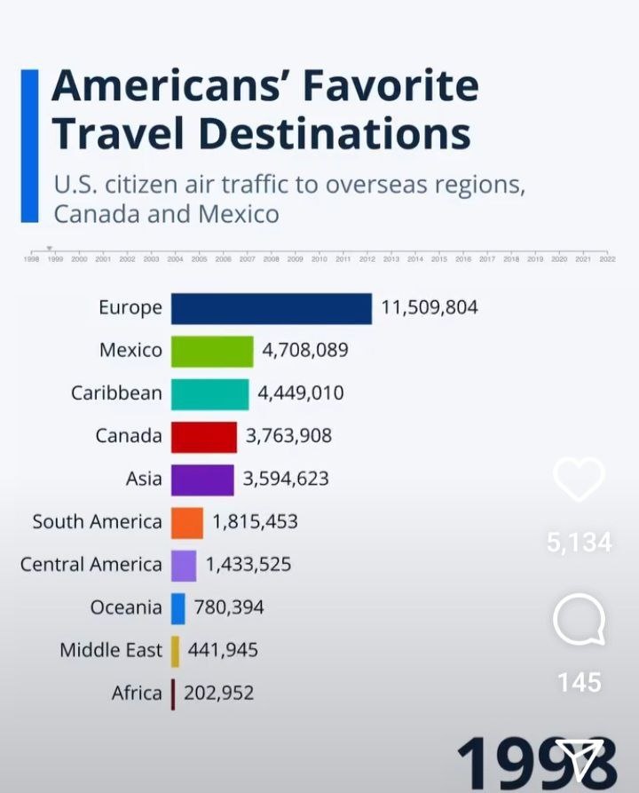The image size is (639, 793).
Task: Click the 5,134 likes count
Action: (x=579, y=543)
